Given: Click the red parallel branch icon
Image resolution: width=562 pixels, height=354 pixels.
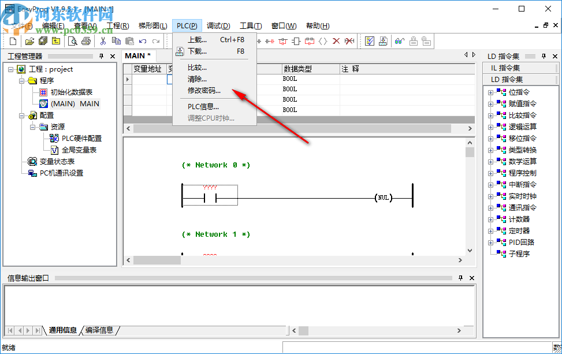Looking at the screenshot, I should click(x=310, y=41).
